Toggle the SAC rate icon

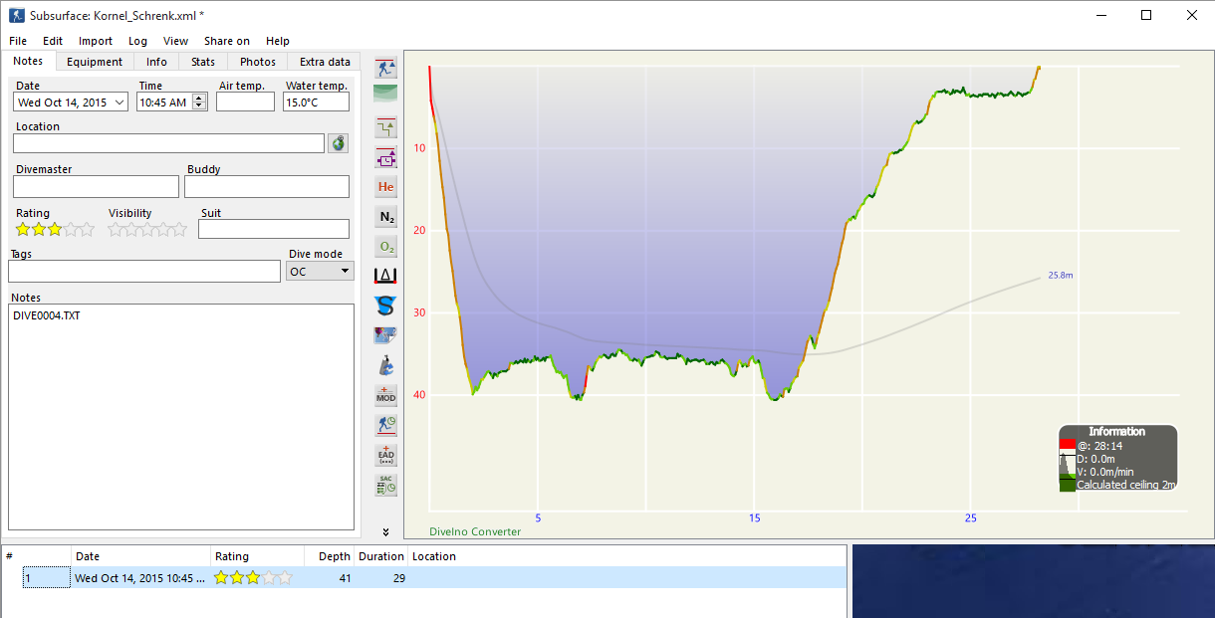click(385, 485)
